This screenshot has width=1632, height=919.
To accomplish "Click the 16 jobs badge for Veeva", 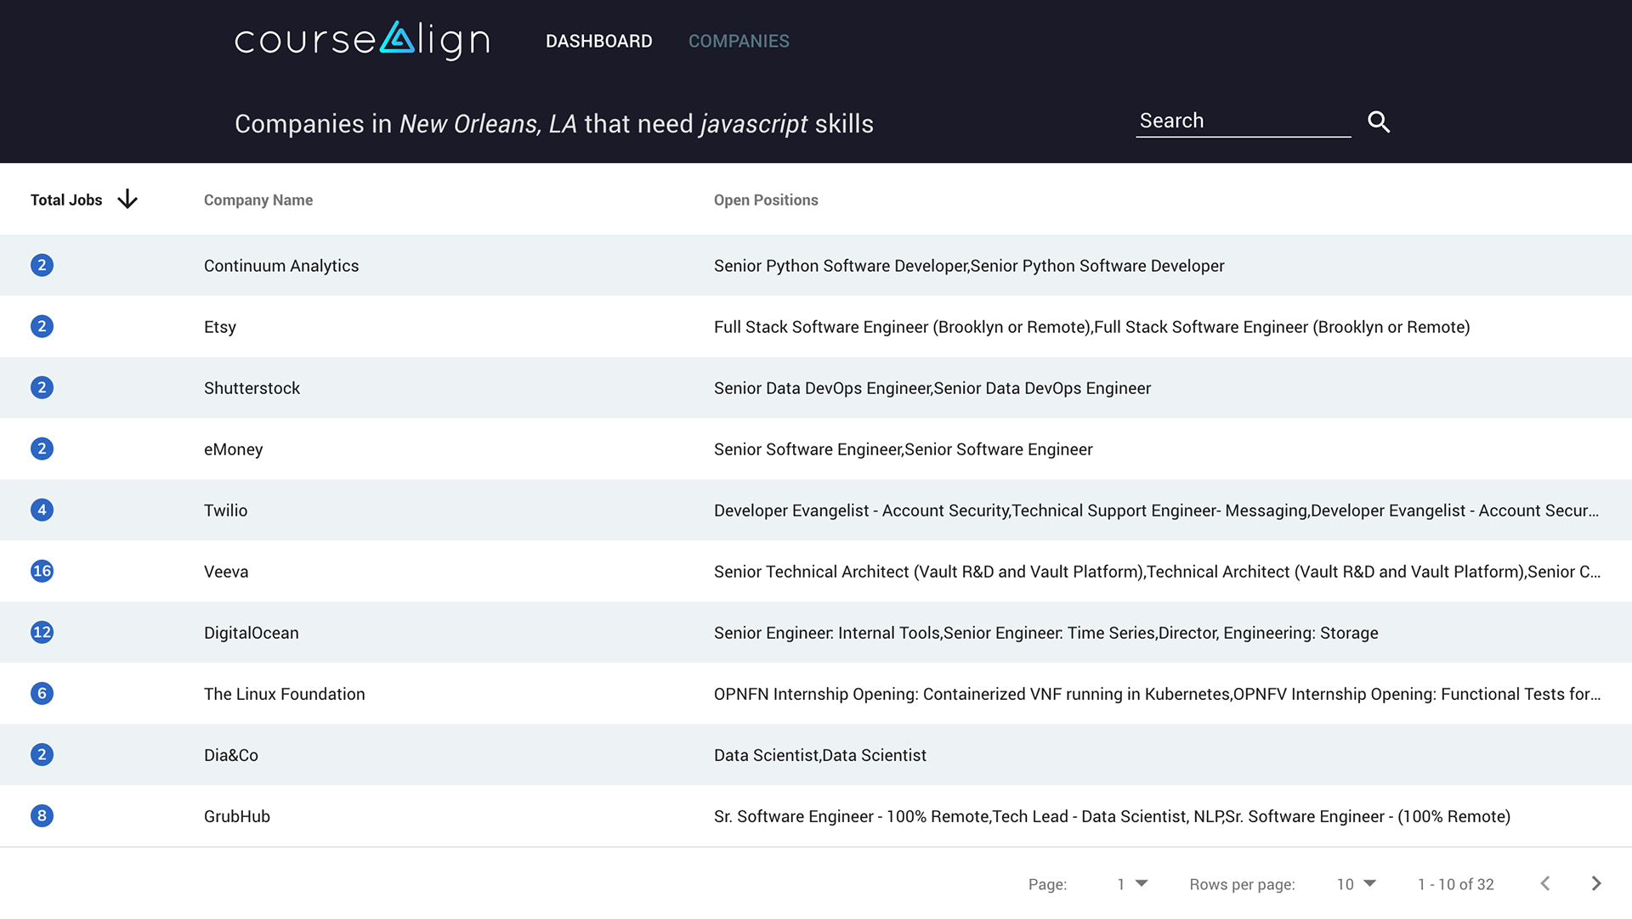I will pyautogui.click(x=42, y=571).
